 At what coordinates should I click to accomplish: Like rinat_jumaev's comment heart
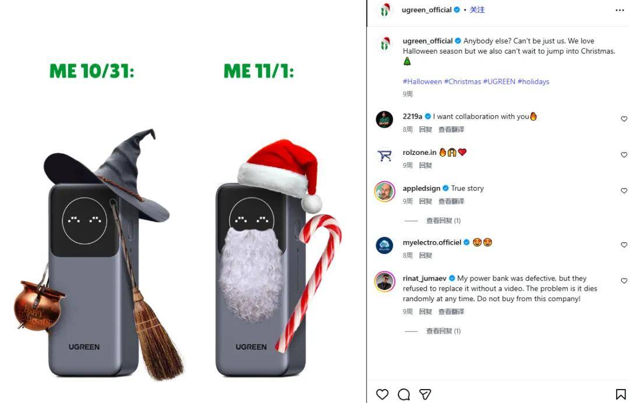[624, 281]
